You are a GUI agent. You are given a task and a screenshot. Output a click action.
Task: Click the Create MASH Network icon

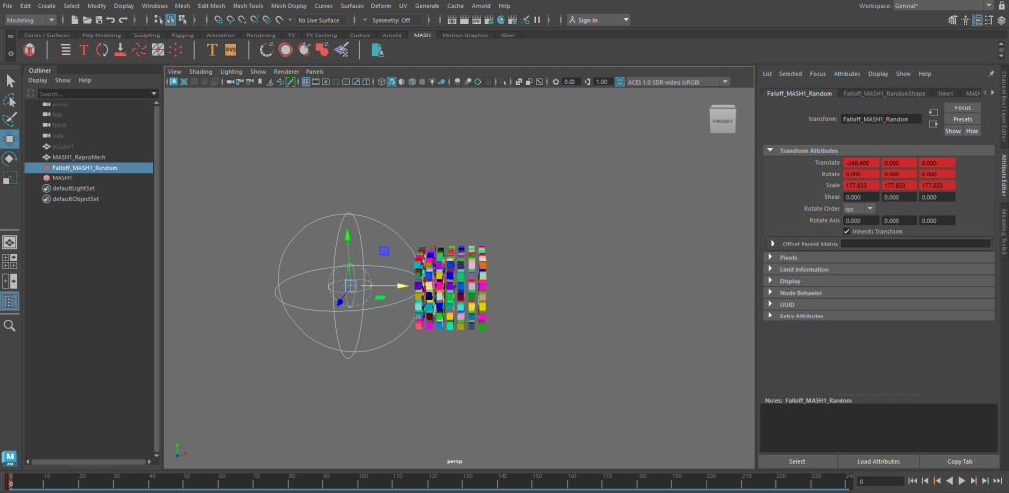[30, 50]
